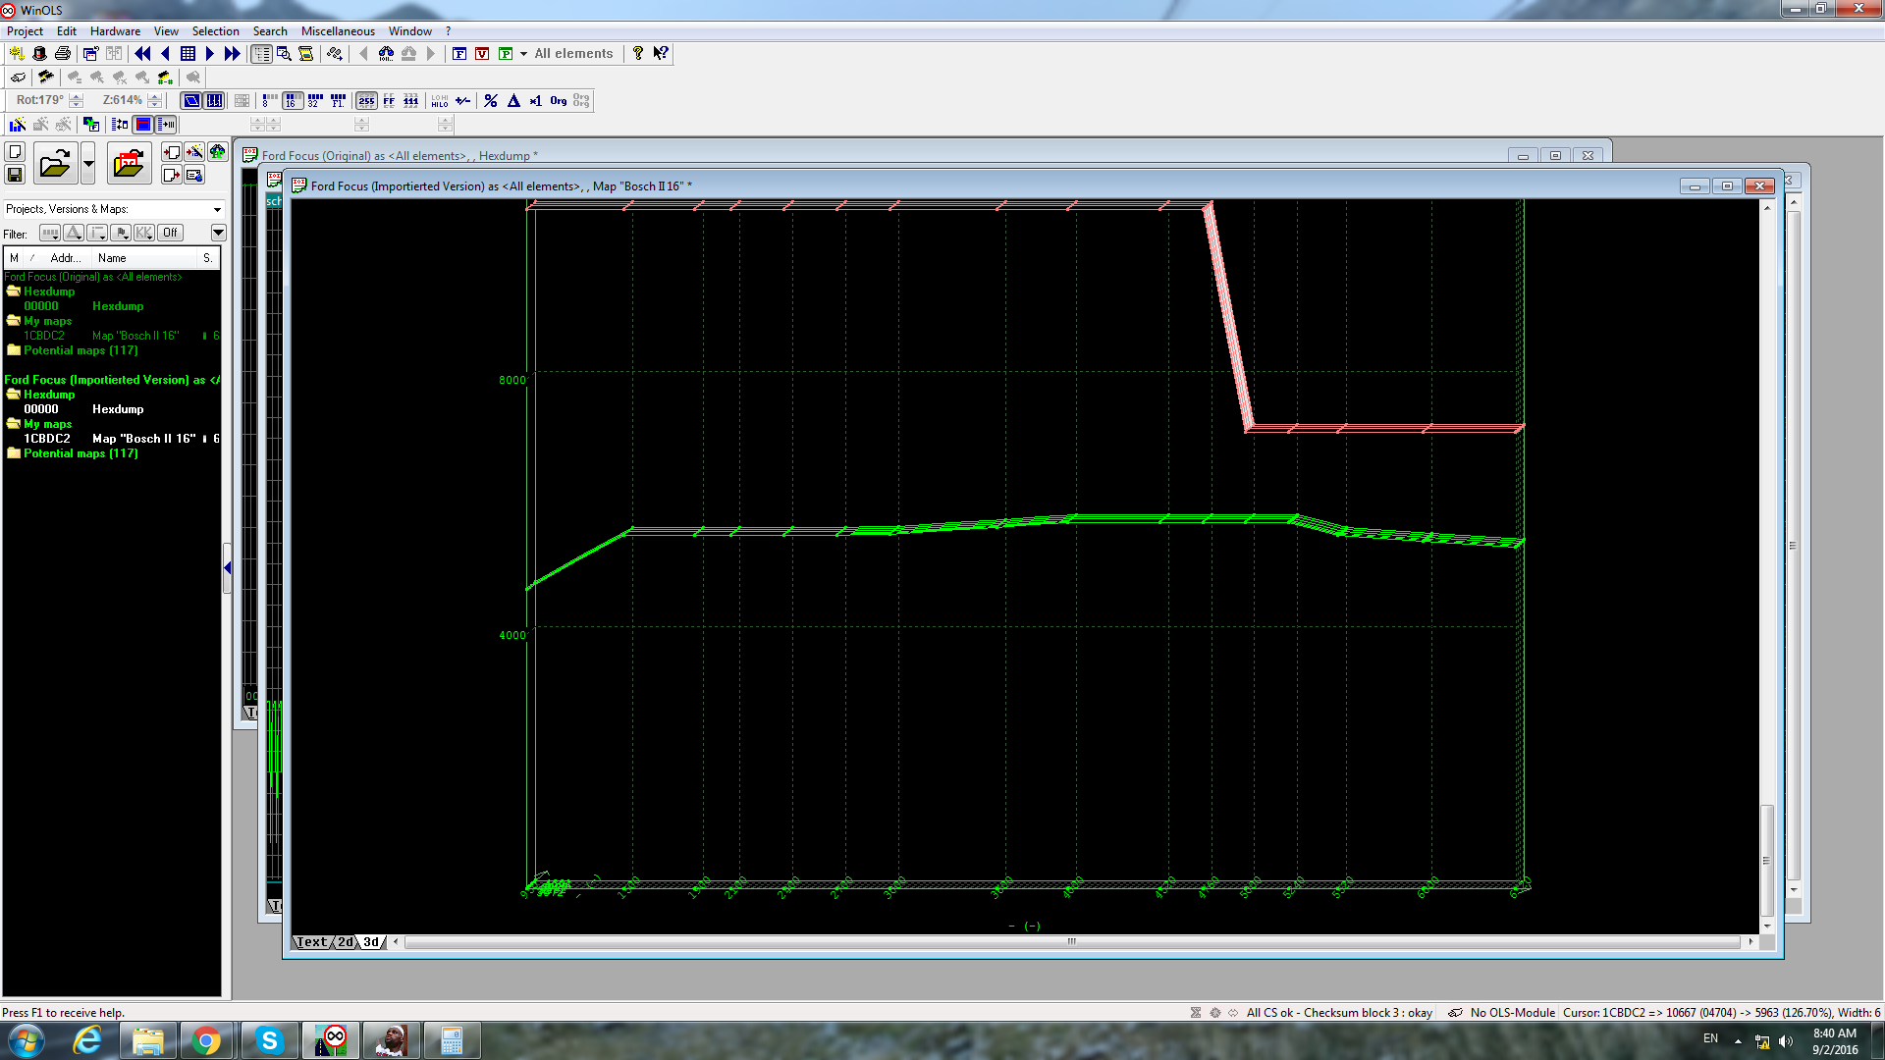
Task: Toggle 8-bit display mode
Action: (x=269, y=100)
